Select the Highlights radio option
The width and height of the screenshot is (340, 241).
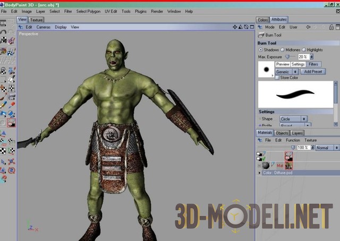tap(304, 50)
